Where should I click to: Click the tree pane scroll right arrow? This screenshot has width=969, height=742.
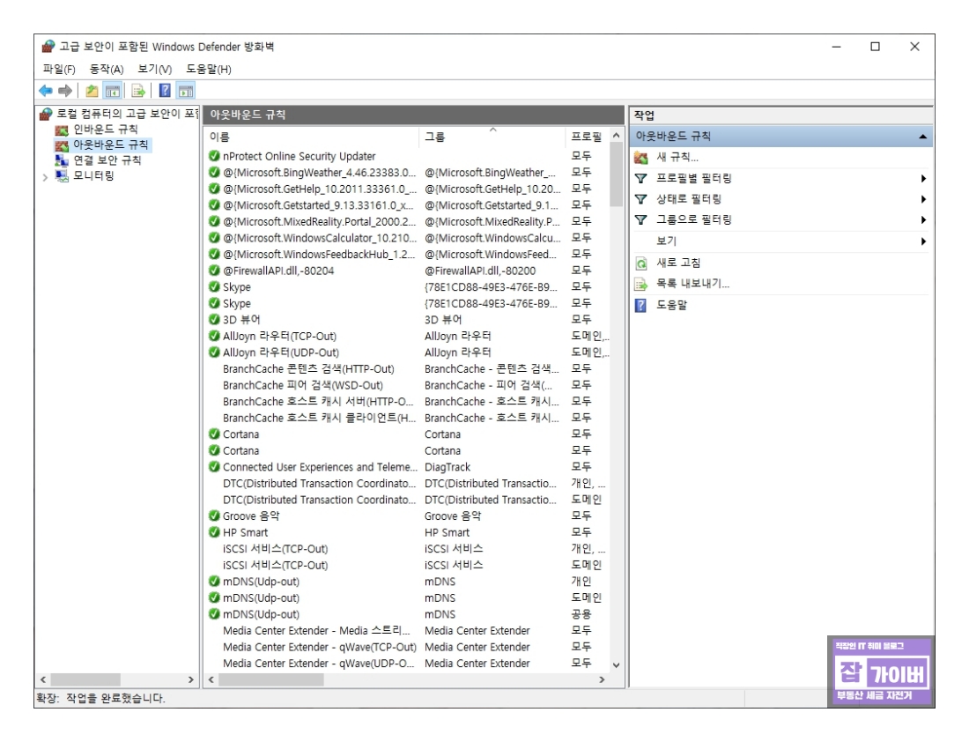coord(191,679)
